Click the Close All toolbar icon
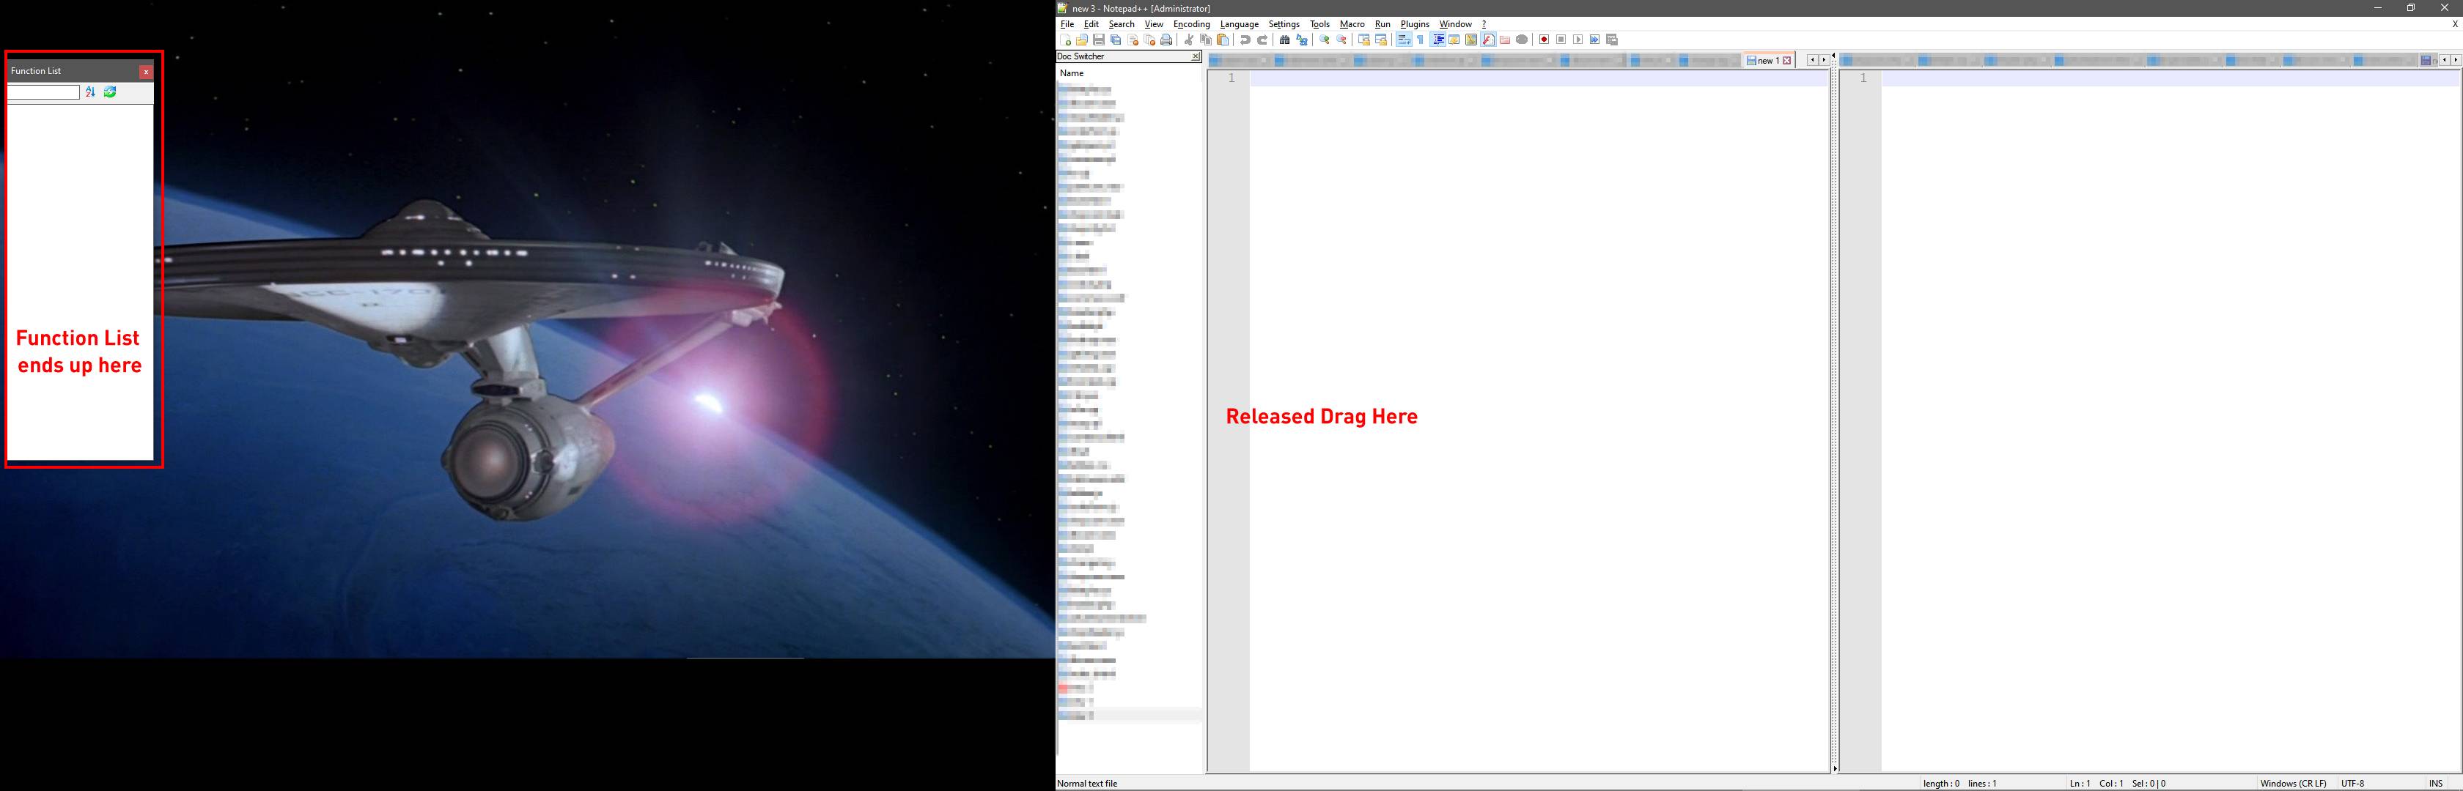The image size is (2463, 791). point(1150,40)
